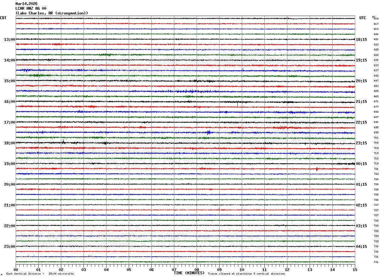Click the DC offset value 620
The image size is (380, 278).
click(376, 34)
